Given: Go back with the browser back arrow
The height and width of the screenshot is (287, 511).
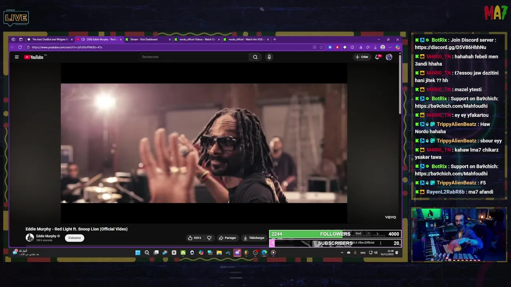Looking at the screenshot, I should pos(13,47).
